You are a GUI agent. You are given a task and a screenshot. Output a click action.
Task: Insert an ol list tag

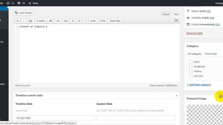(x=79, y=21)
